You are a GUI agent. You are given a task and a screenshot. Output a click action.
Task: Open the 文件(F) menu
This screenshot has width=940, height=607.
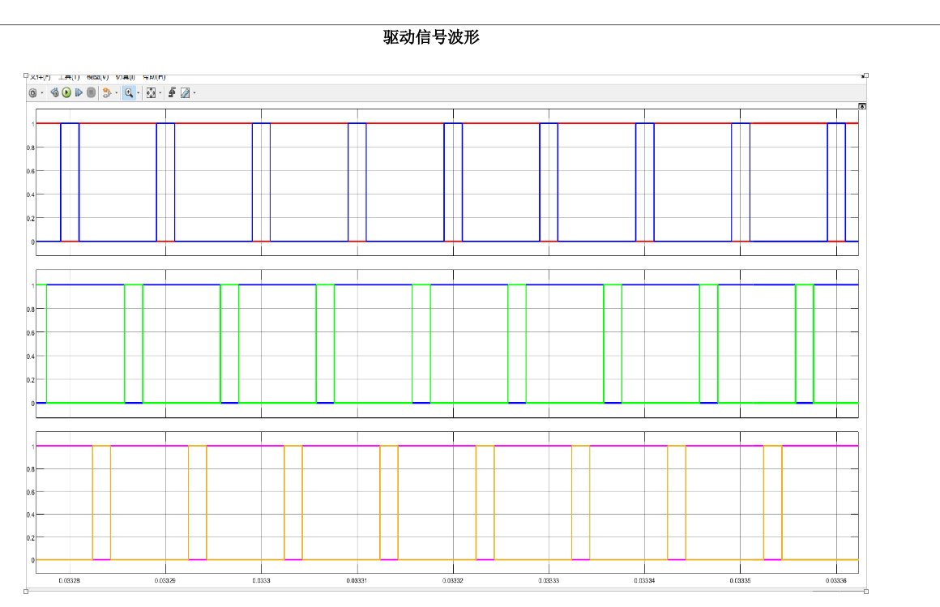(x=40, y=77)
